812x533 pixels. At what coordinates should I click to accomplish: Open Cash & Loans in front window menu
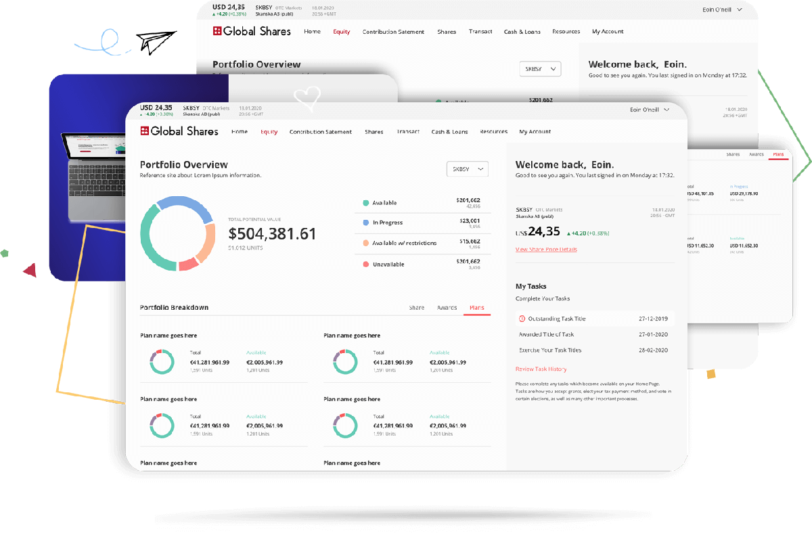click(449, 132)
